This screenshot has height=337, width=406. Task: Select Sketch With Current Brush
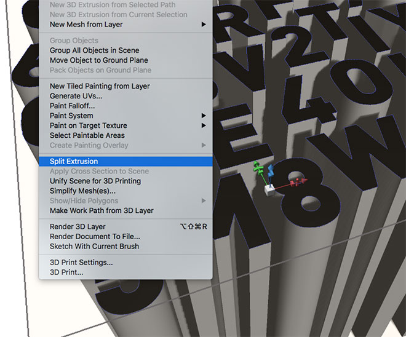[94, 246]
